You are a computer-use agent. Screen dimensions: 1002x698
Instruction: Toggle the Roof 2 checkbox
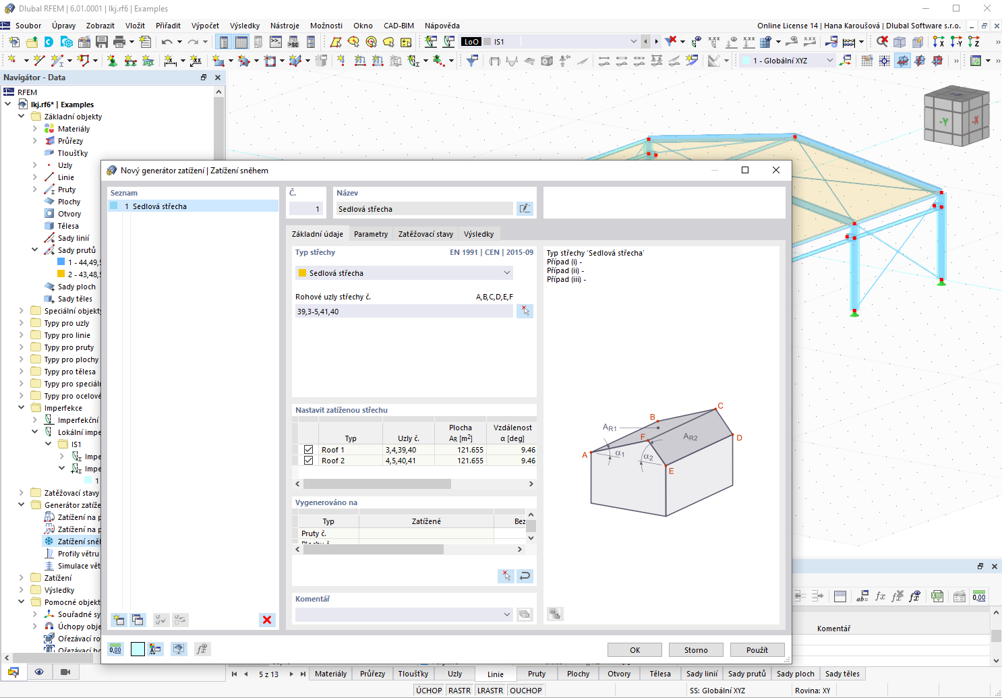pyautogui.click(x=308, y=461)
